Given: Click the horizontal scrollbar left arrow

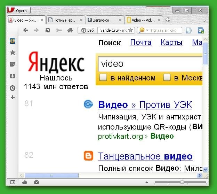Looking at the screenshot, I should point(21,176).
